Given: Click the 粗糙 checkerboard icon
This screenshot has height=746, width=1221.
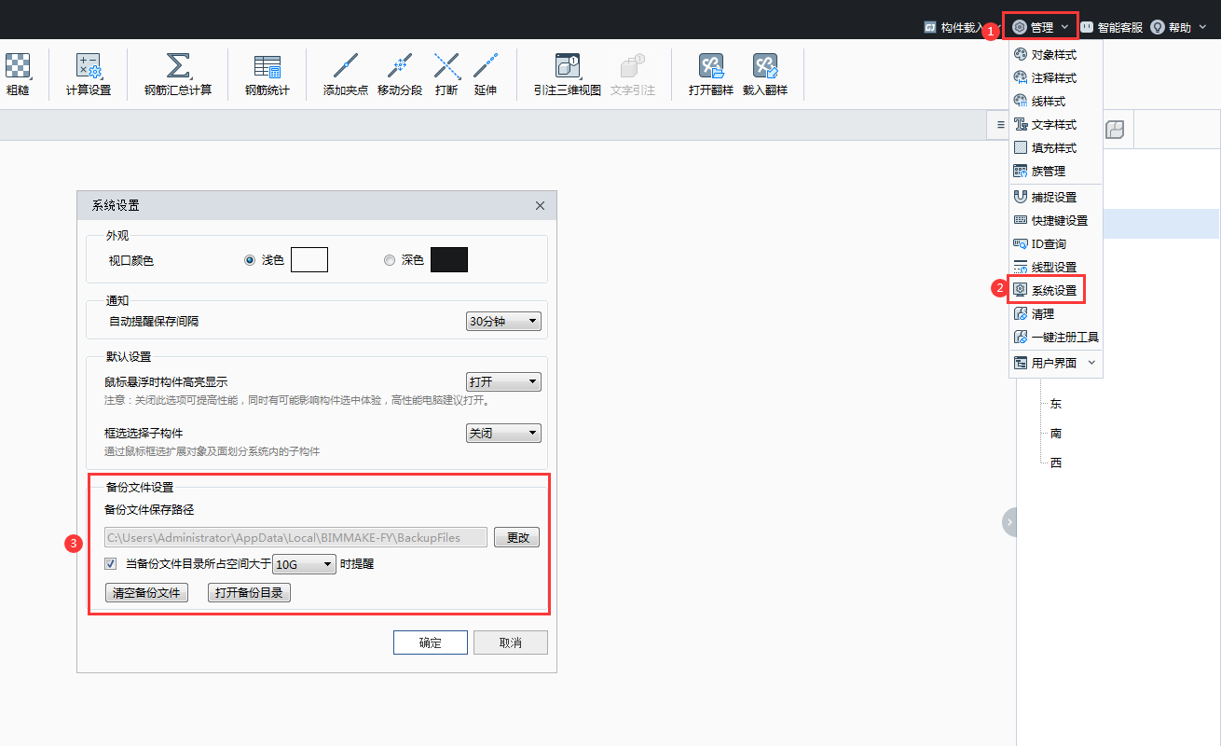Looking at the screenshot, I should 18,67.
